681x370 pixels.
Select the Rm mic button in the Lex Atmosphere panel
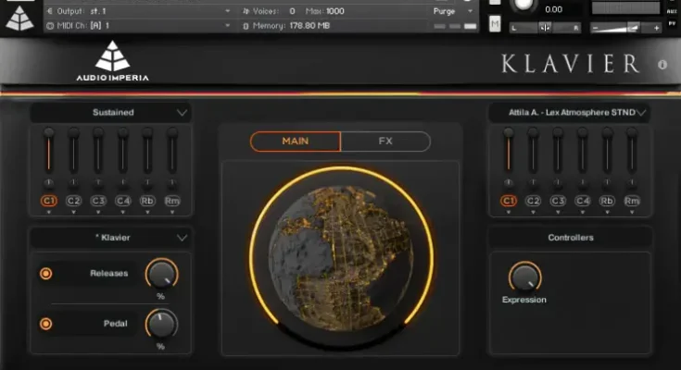point(632,200)
